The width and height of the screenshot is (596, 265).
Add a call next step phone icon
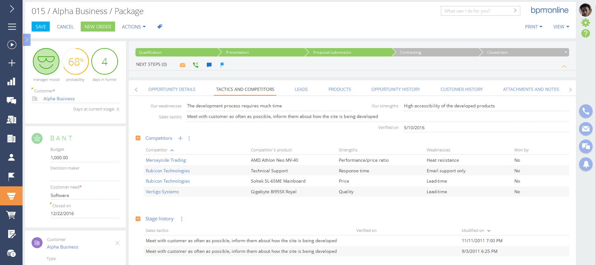[196, 65]
